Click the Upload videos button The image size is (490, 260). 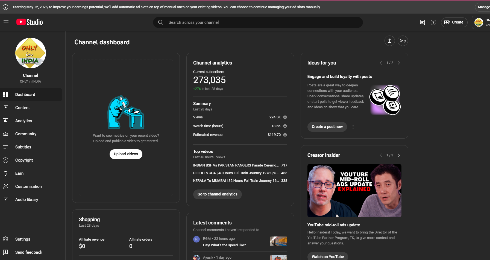(126, 154)
